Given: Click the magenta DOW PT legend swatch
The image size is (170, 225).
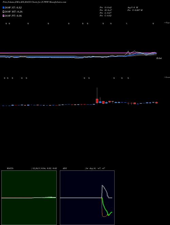Looking at the screenshot, I should tap(3, 16).
